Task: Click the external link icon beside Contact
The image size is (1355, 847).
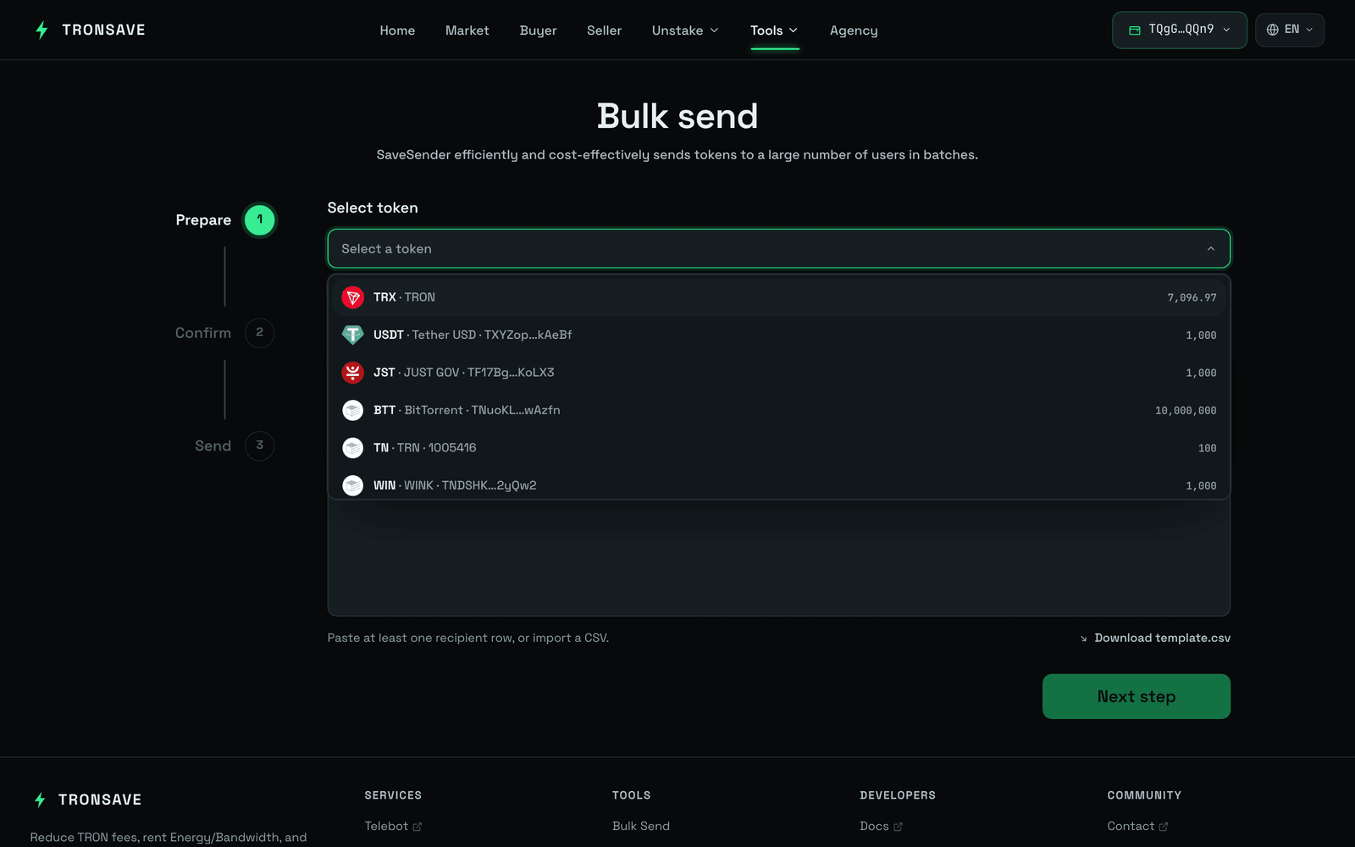Action: 1163,827
